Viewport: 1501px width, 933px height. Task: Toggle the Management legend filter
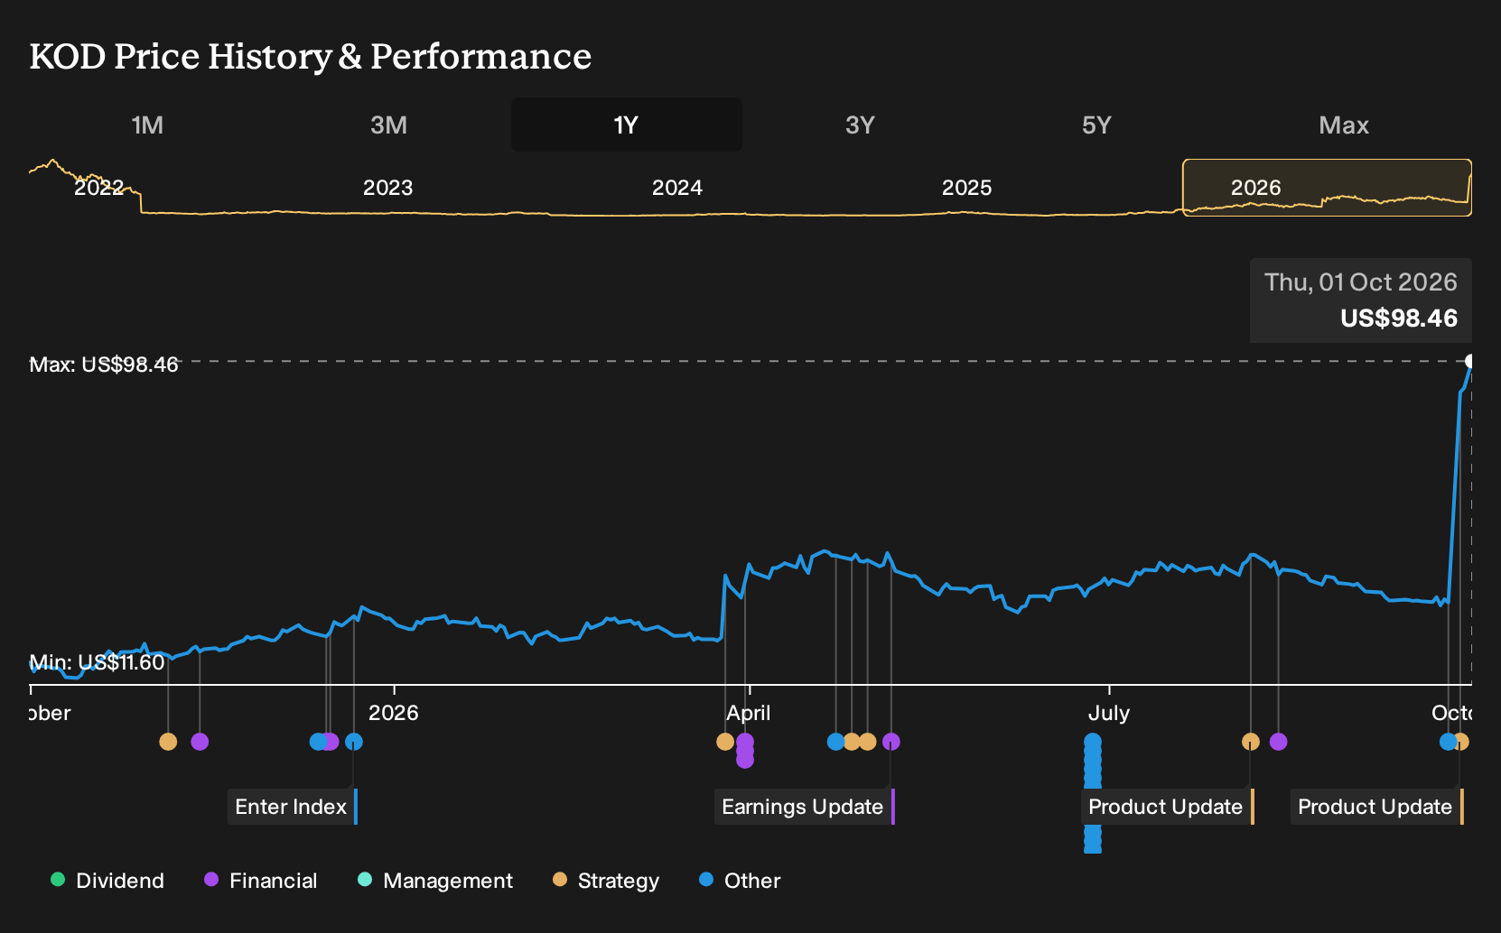(435, 881)
